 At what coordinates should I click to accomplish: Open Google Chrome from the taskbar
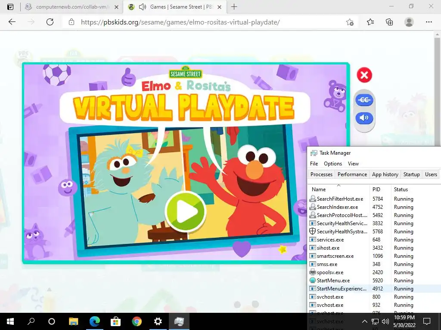click(137, 321)
